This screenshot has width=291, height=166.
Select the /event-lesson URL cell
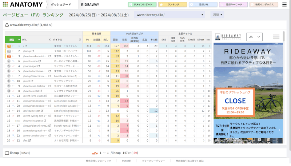click(36, 61)
